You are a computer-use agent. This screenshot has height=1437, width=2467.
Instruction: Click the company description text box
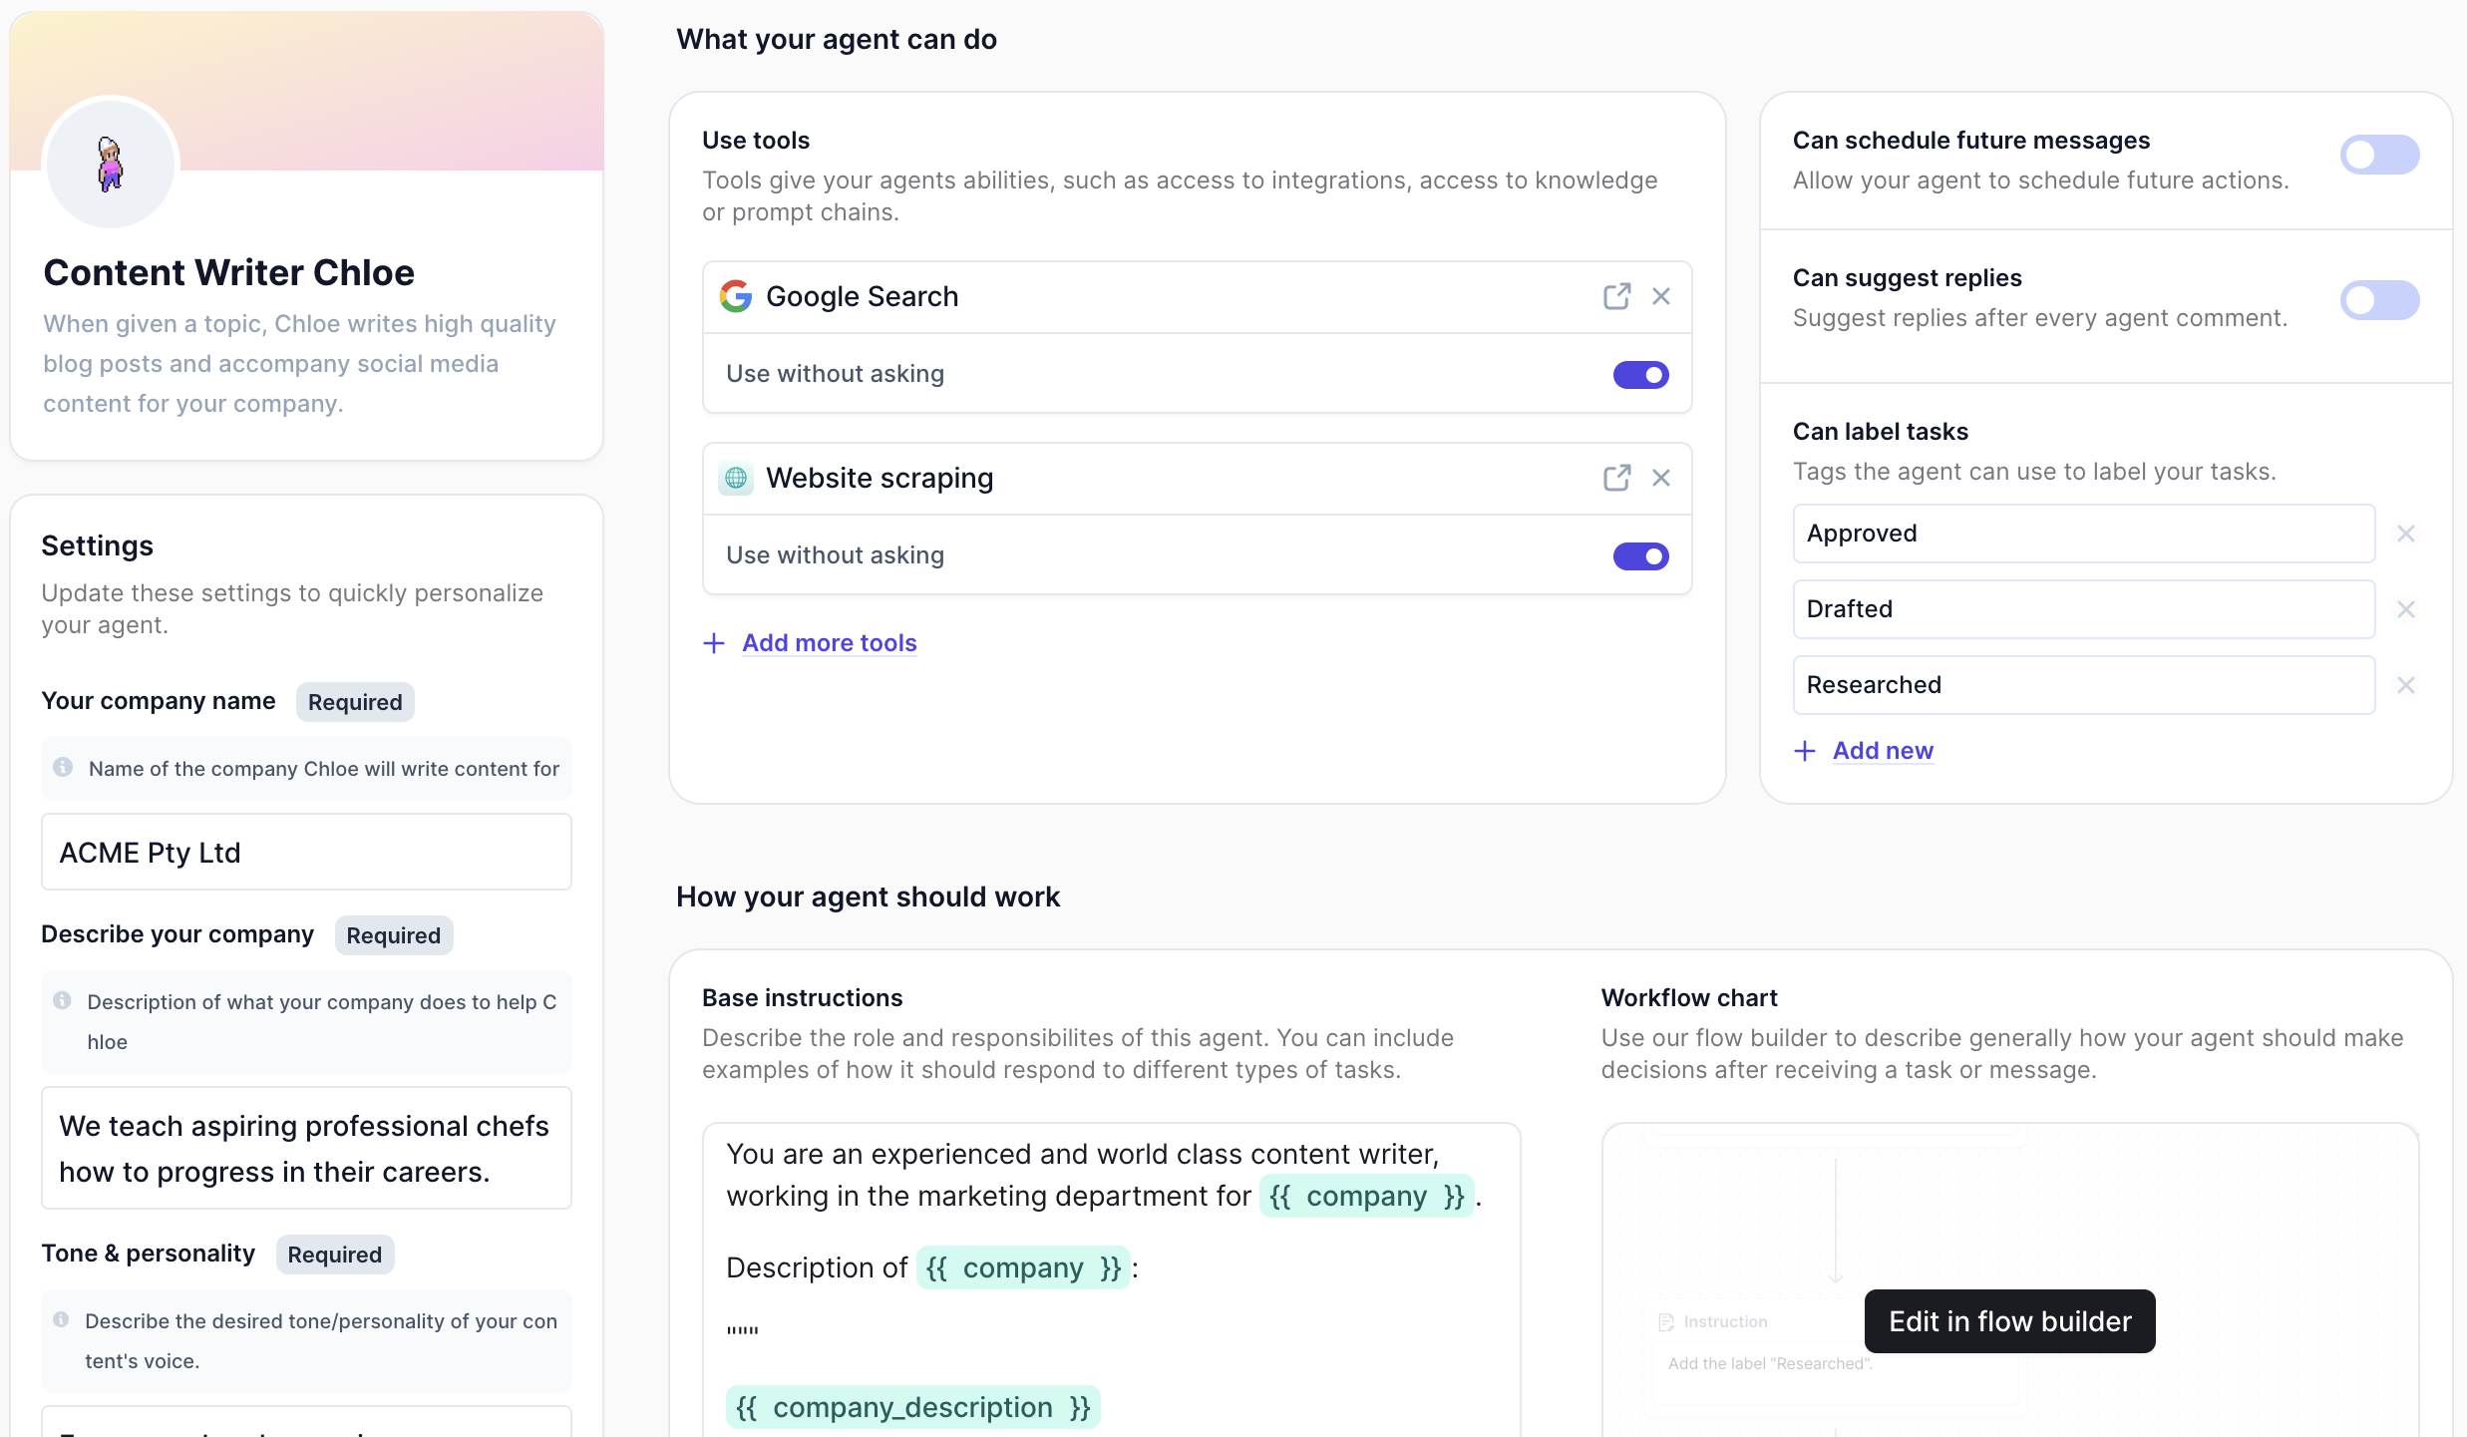[x=306, y=1149]
